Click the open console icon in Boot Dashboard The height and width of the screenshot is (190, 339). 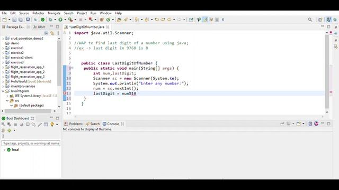point(28,125)
